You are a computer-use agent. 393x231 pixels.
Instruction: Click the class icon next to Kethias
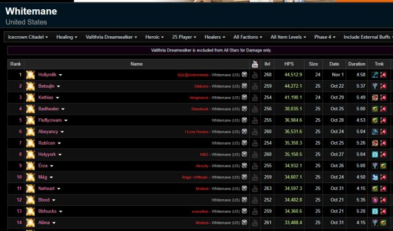click(30, 97)
